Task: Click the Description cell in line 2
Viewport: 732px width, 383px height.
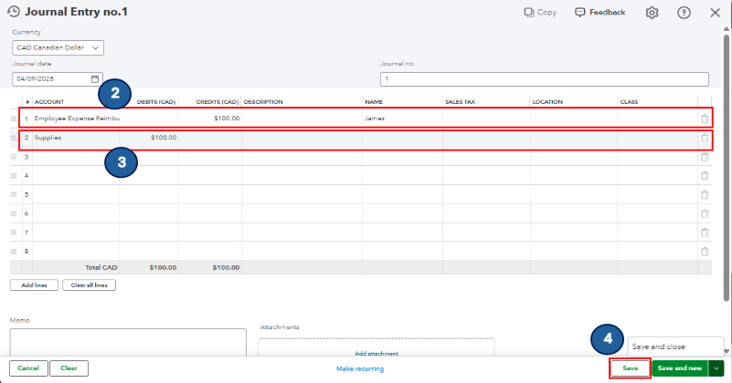Action: (x=302, y=138)
